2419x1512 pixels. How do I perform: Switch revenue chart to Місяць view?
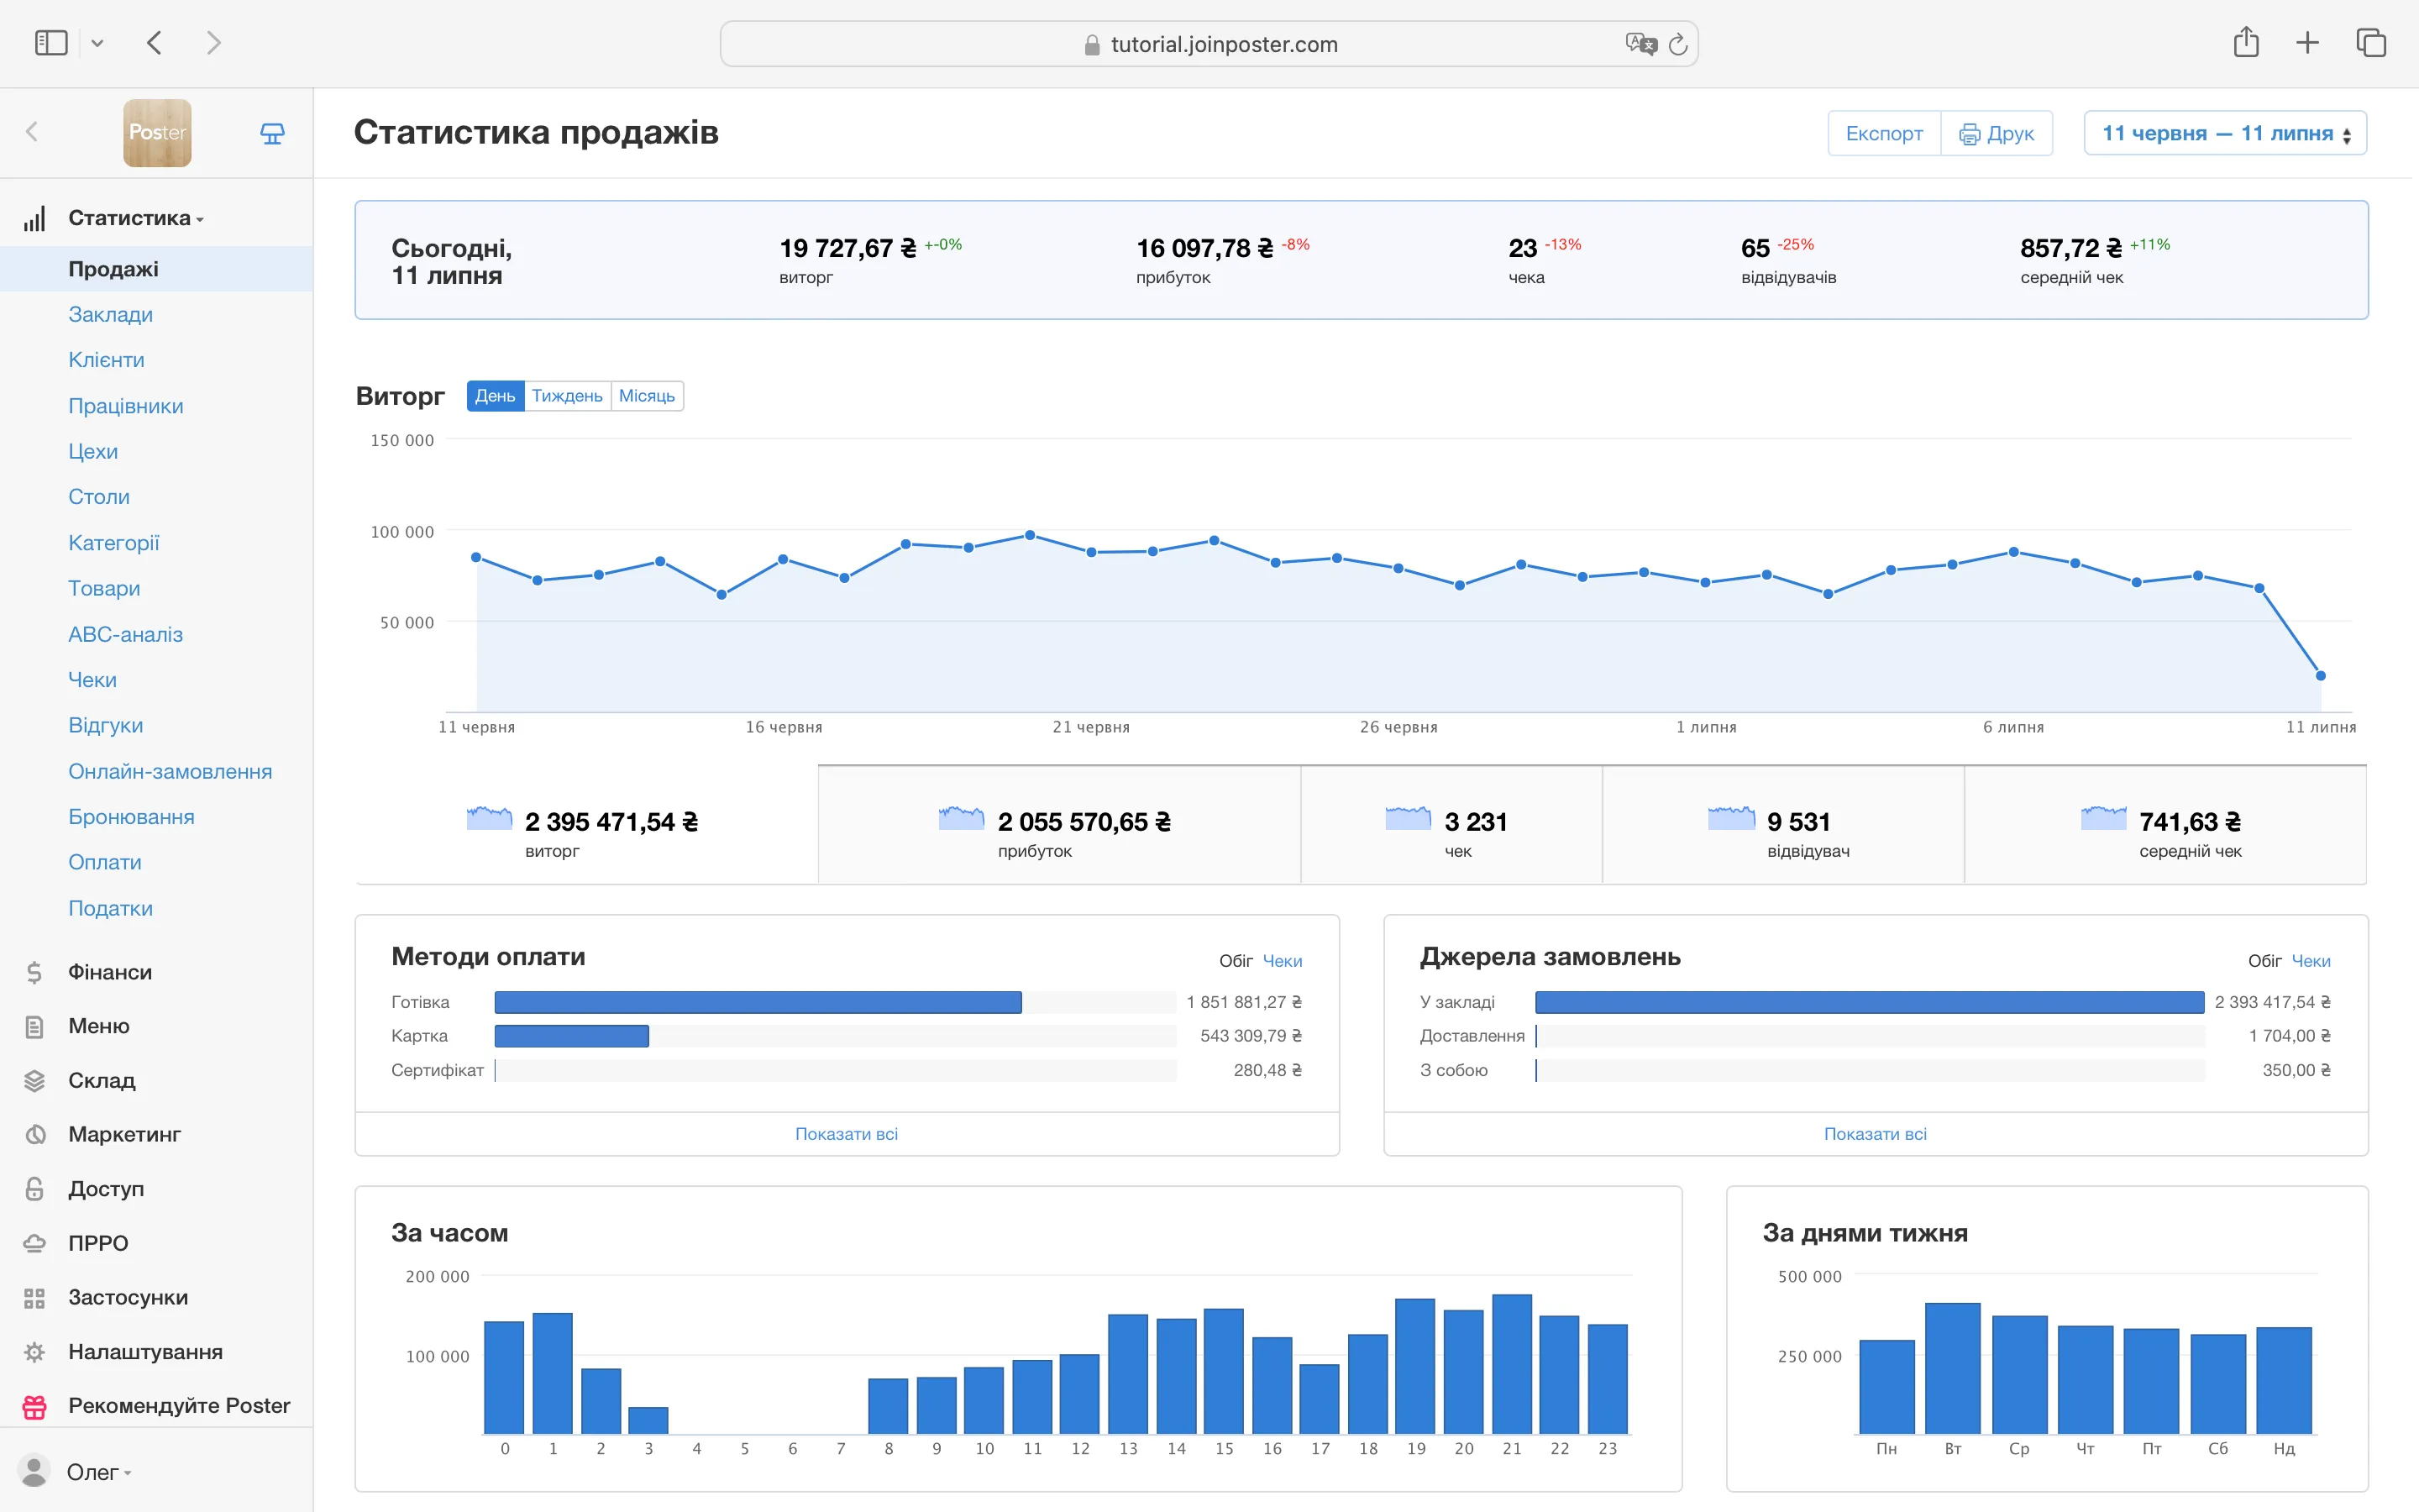coord(647,396)
